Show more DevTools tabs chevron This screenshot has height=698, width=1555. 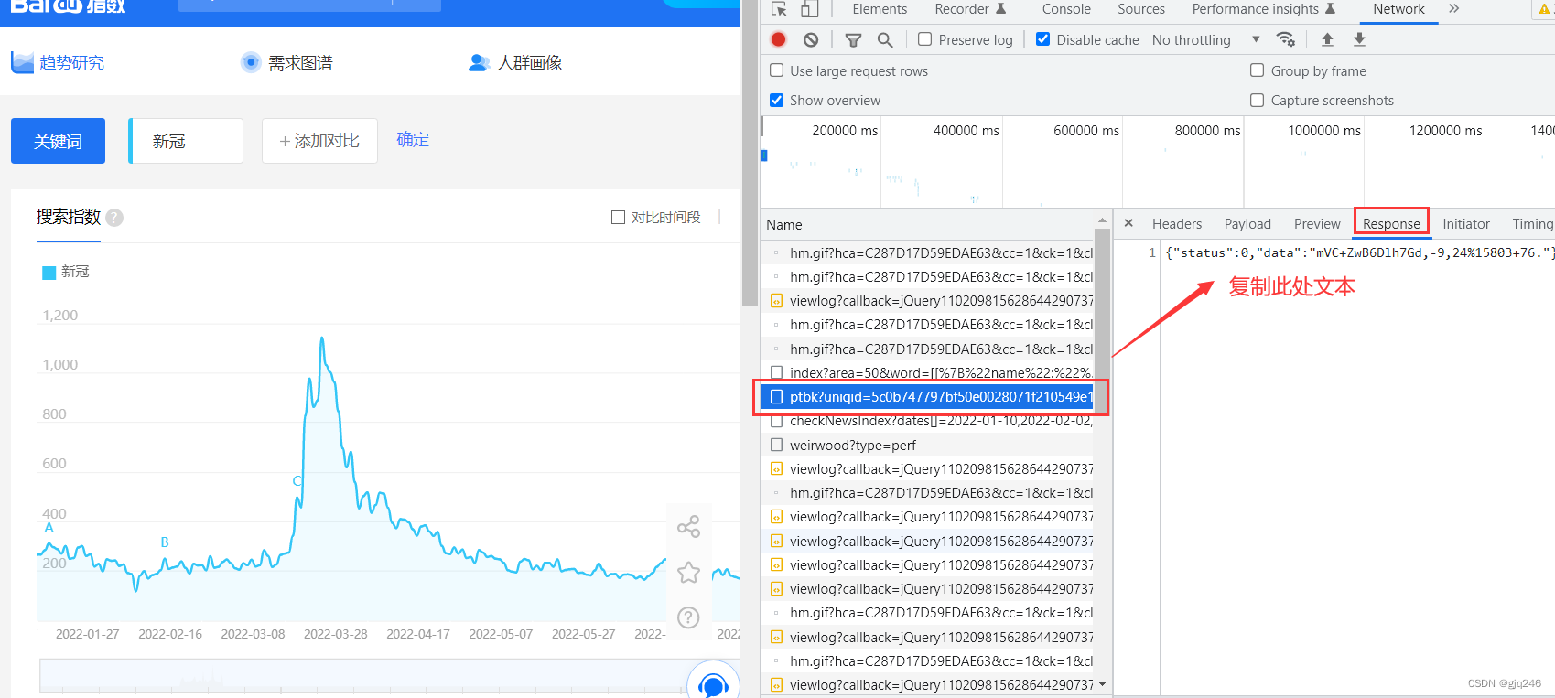pyautogui.click(x=1453, y=9)
